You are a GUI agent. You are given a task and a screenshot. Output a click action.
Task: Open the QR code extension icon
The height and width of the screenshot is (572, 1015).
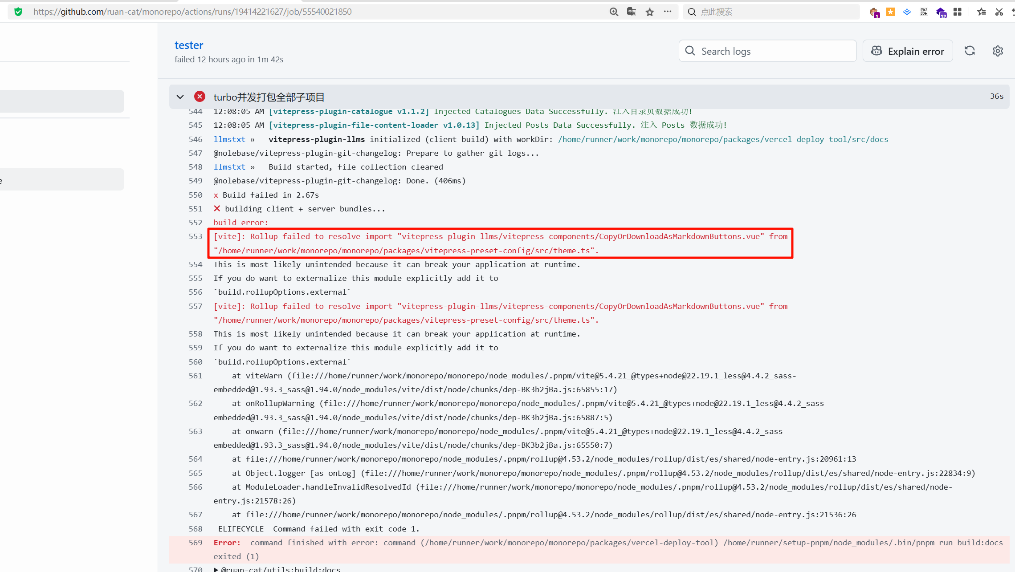(x=924, y=12)
